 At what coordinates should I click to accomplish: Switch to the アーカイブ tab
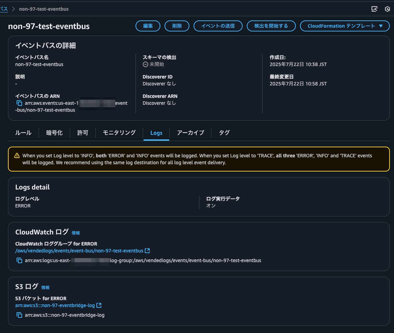coord(190,133)
